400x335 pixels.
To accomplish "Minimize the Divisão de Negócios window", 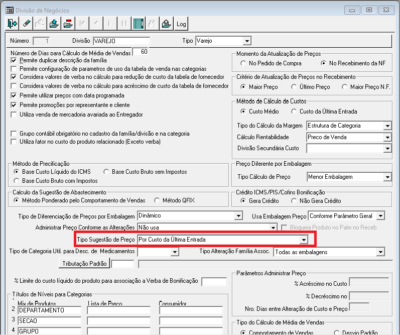I will 352,10.
